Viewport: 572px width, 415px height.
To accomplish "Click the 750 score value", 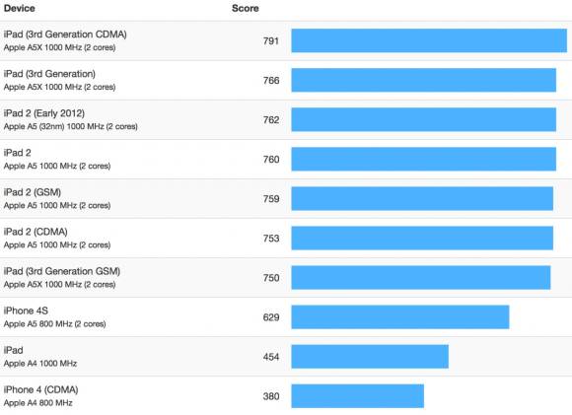I will click(x=271, y=278).
